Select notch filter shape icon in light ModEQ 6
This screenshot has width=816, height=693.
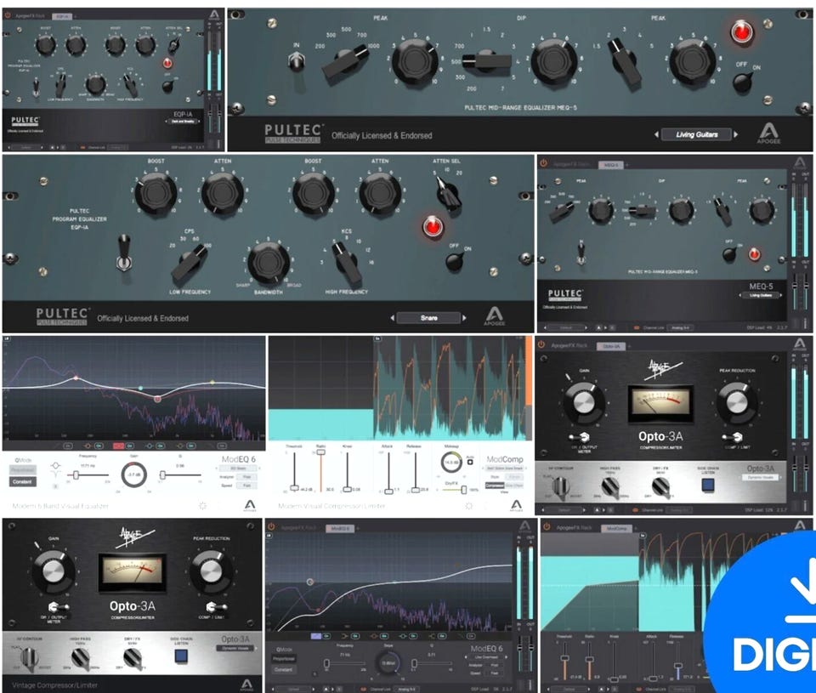coord(56,474)
